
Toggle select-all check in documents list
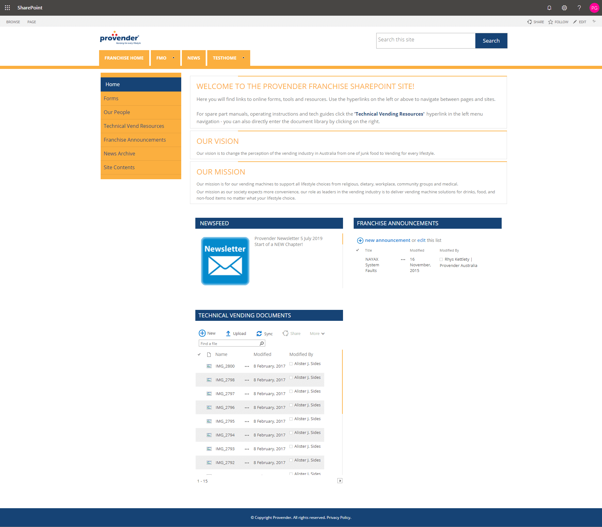199,354
